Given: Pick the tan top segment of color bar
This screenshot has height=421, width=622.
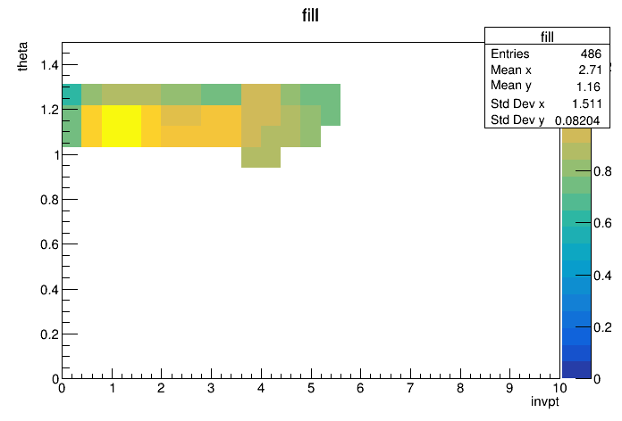Looking at the screenshot, I should (x=576, y=136).
